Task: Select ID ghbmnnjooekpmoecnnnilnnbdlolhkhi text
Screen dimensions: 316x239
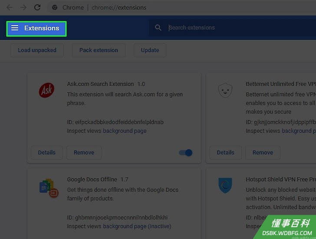Action: point(117,218)
